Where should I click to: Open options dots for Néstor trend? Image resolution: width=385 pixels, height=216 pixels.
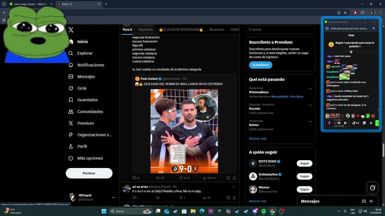tap(310, 121)
